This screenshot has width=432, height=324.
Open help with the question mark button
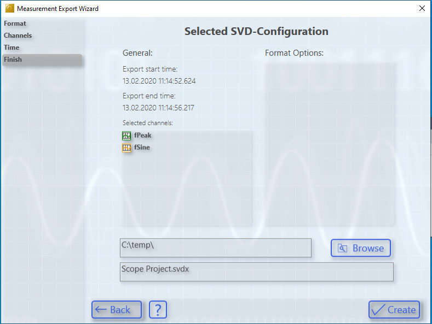coord(158,310)
